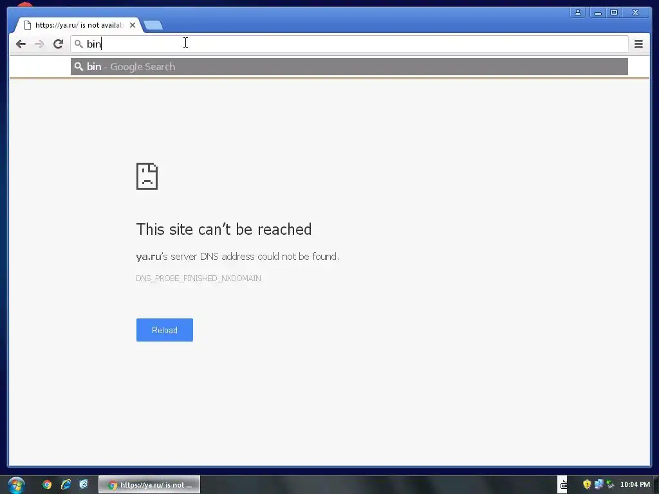Click the page icon on the ya.ru tab
659x494 pixels.
[28, 25]
